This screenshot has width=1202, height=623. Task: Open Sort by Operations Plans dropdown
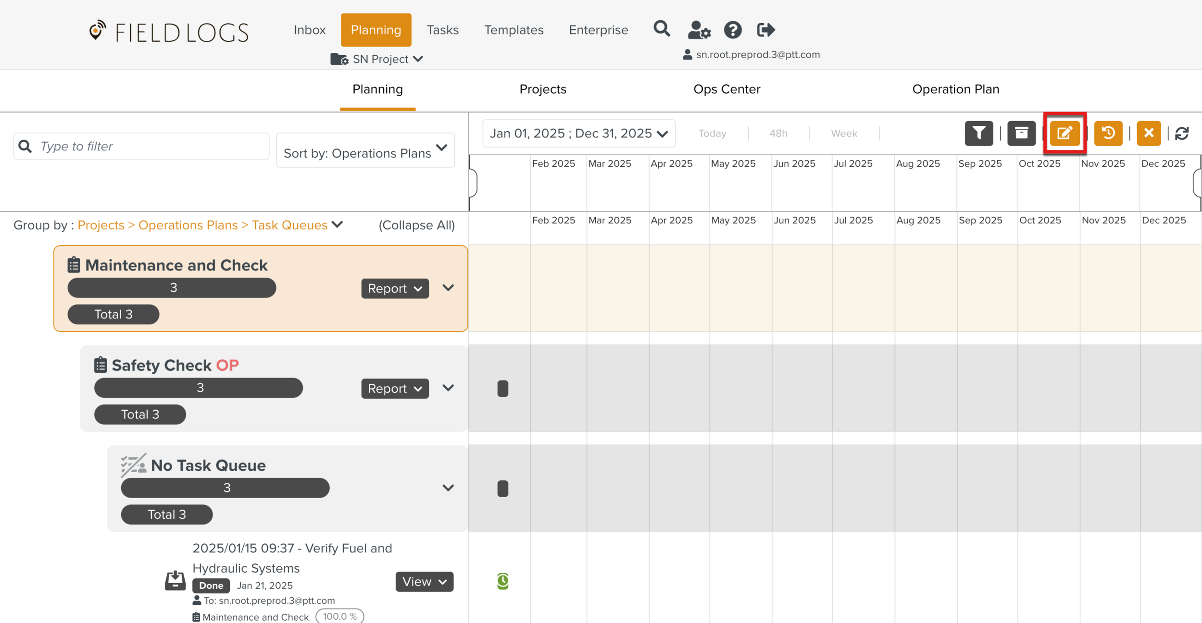pyautogui.click(x=365, y=150)
